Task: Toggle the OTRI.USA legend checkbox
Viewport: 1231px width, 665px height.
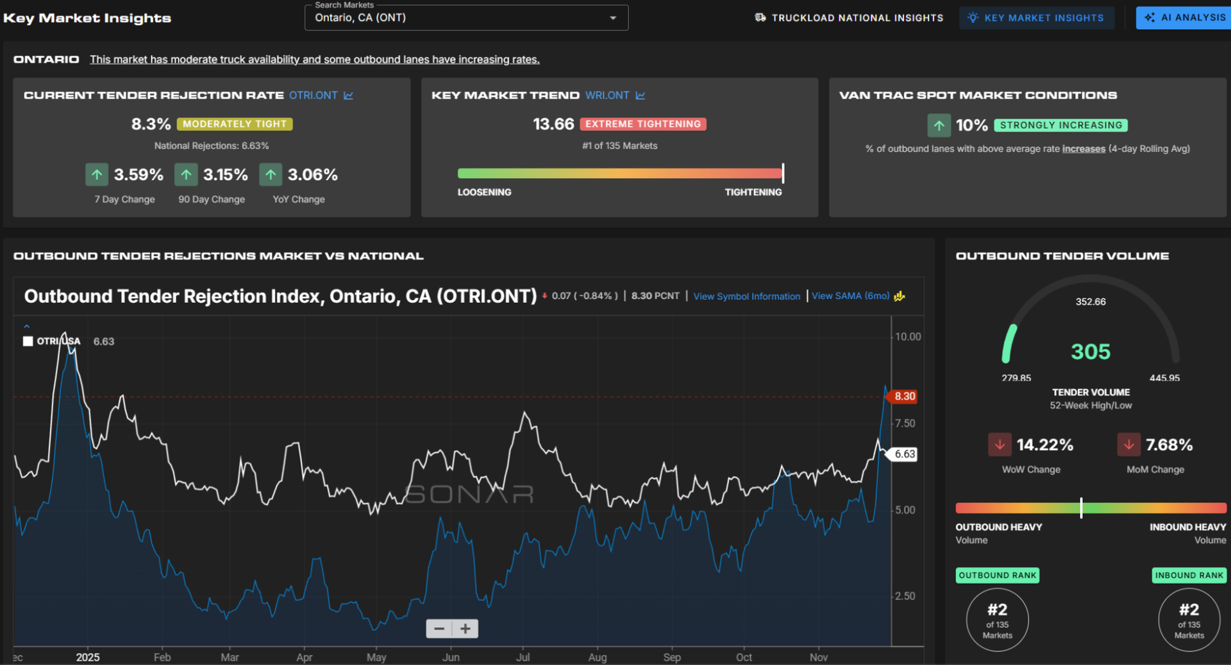Action: click(28, 341)
